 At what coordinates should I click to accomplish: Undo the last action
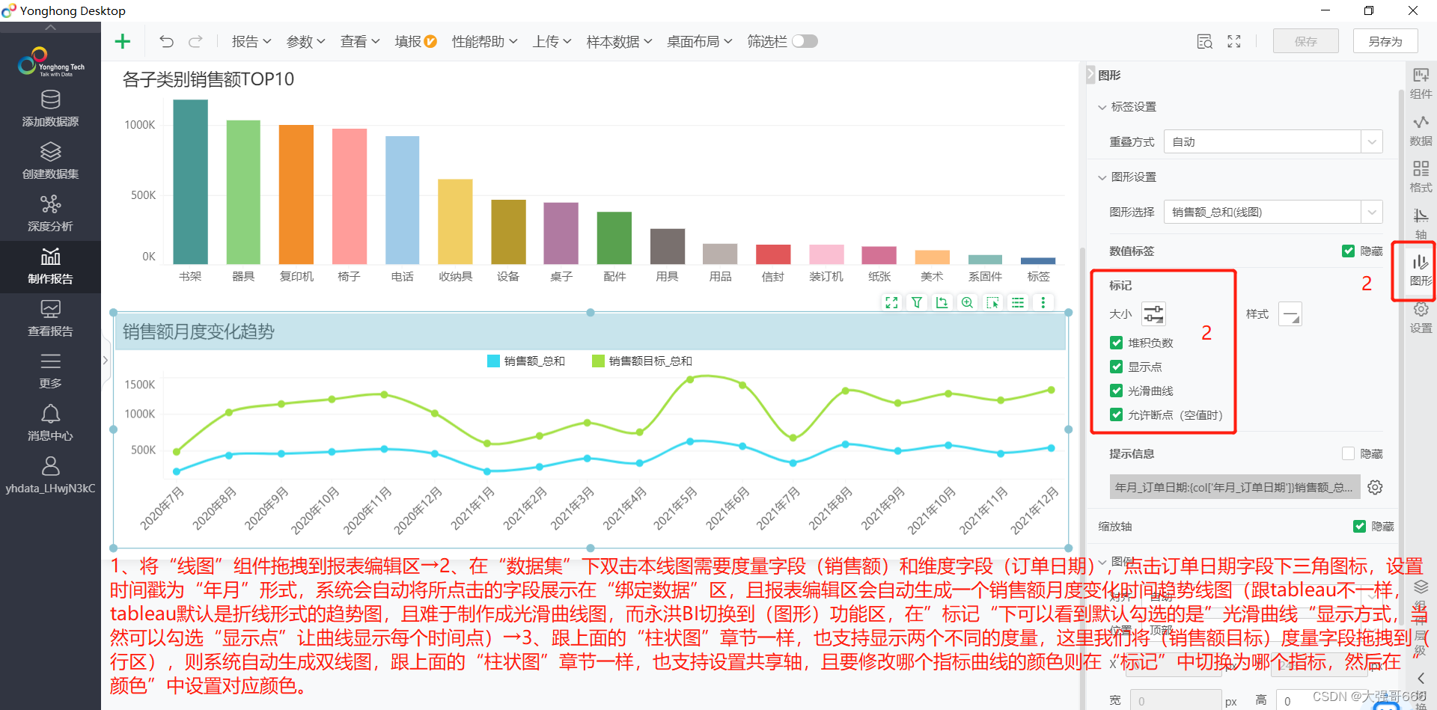click(x=166, y=41)
